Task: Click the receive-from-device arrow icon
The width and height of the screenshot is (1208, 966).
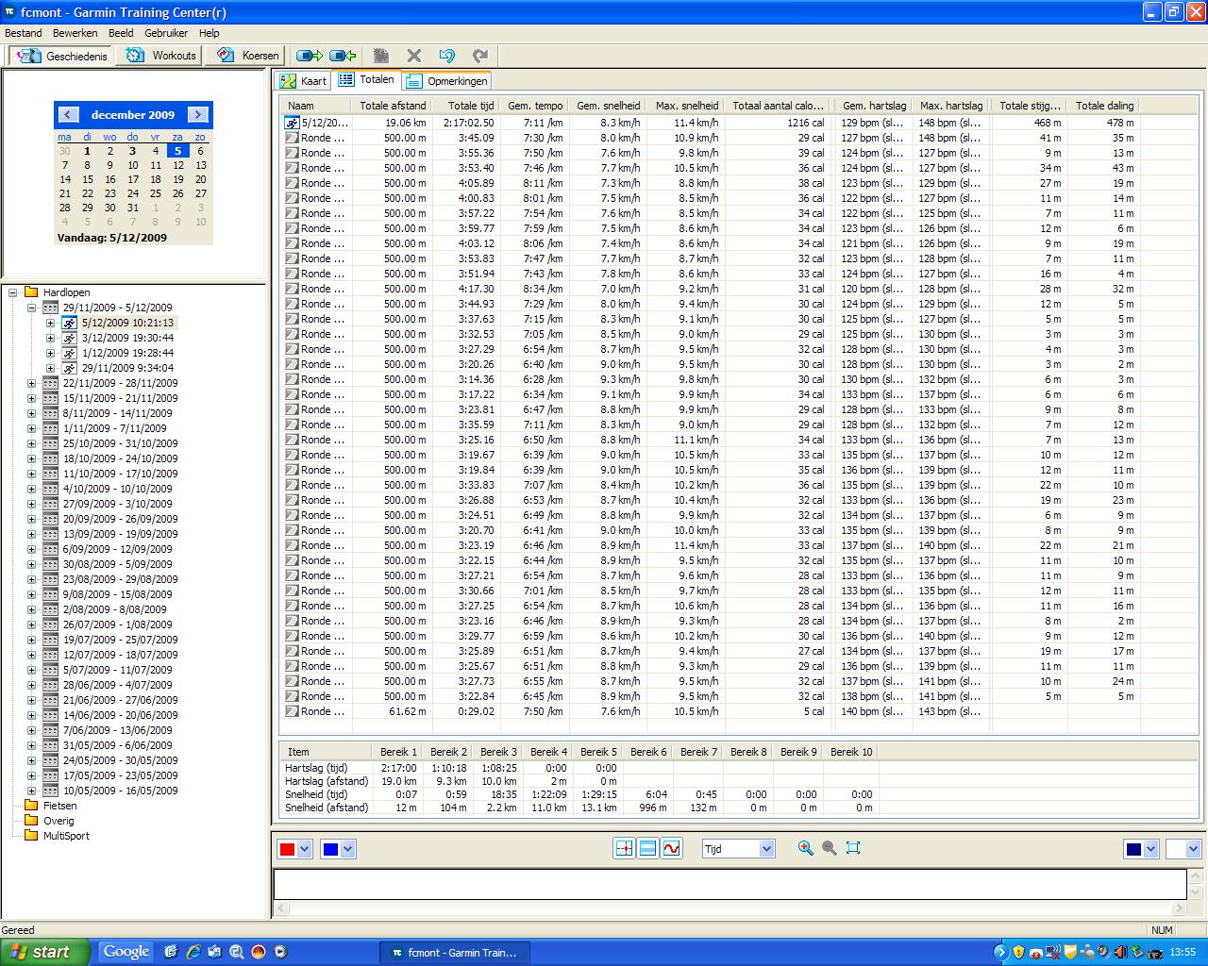Action: click(343, 56)
